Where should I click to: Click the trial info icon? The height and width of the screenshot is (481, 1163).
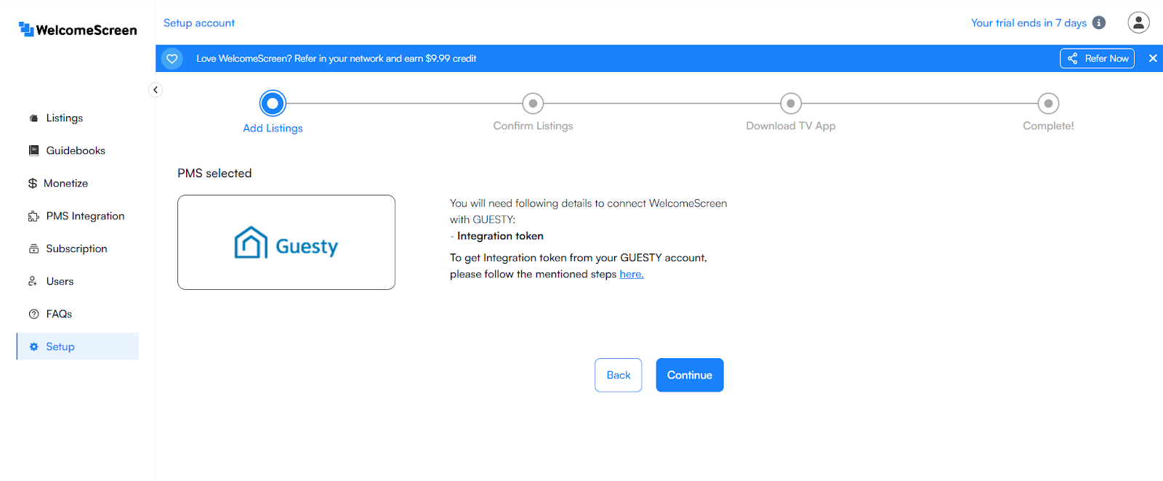(x=1099, y=23)
